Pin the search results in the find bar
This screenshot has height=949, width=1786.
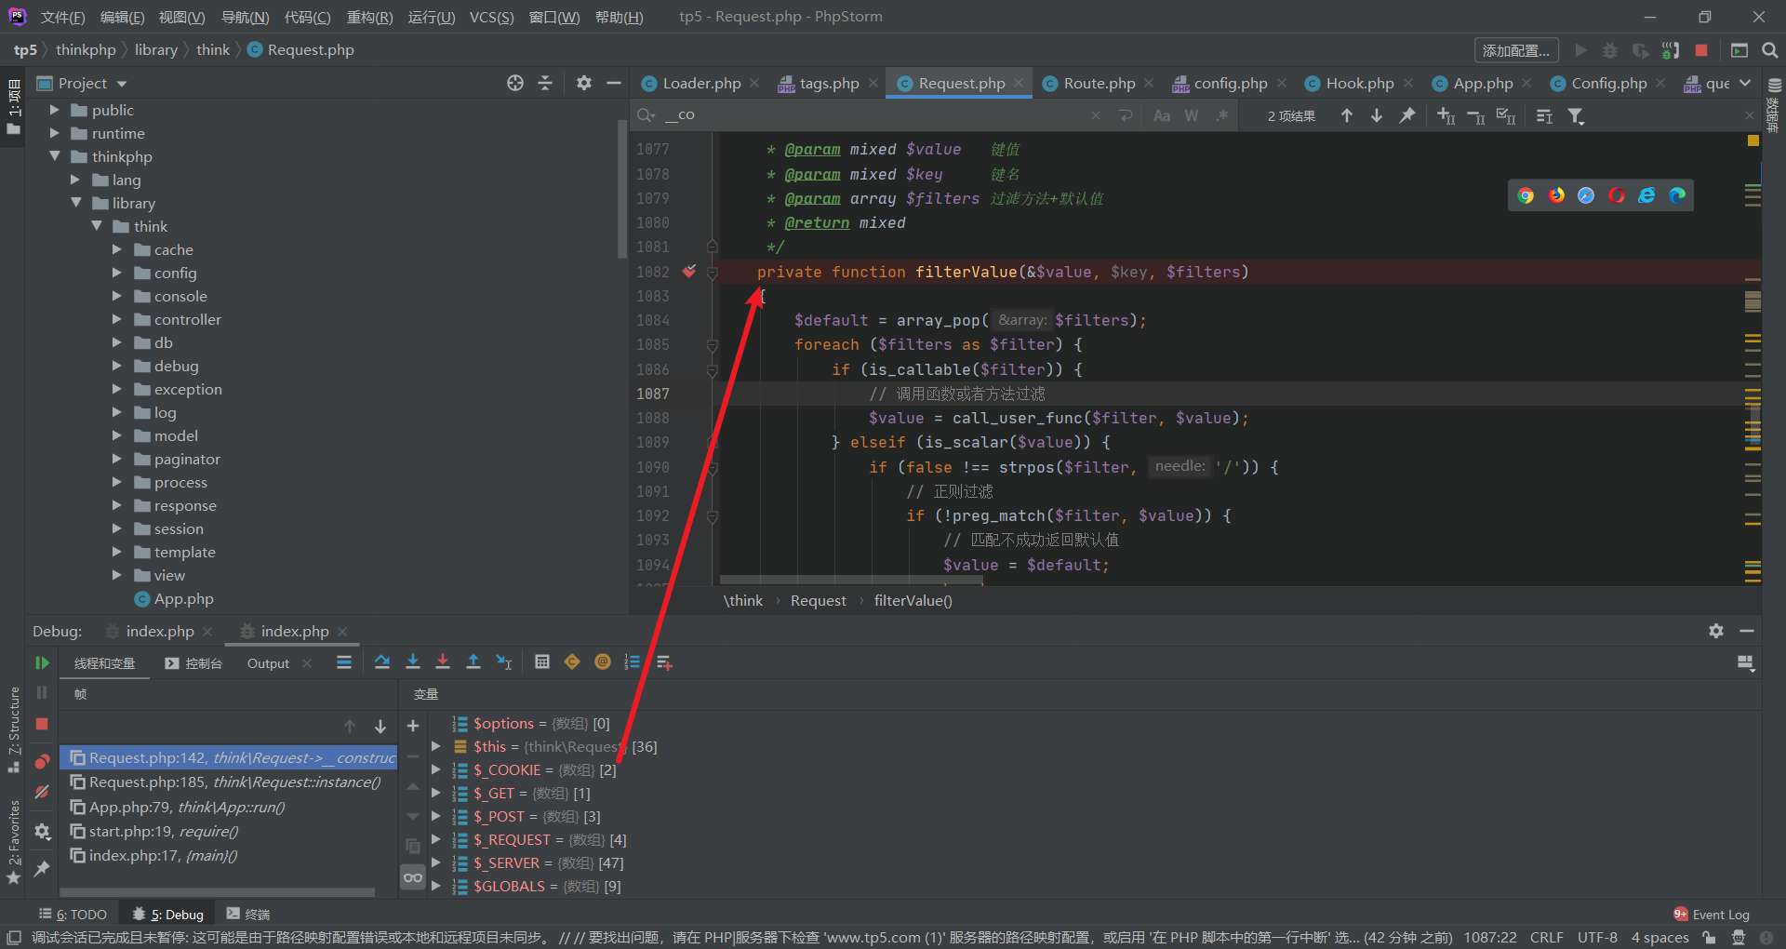(1407, 115)
